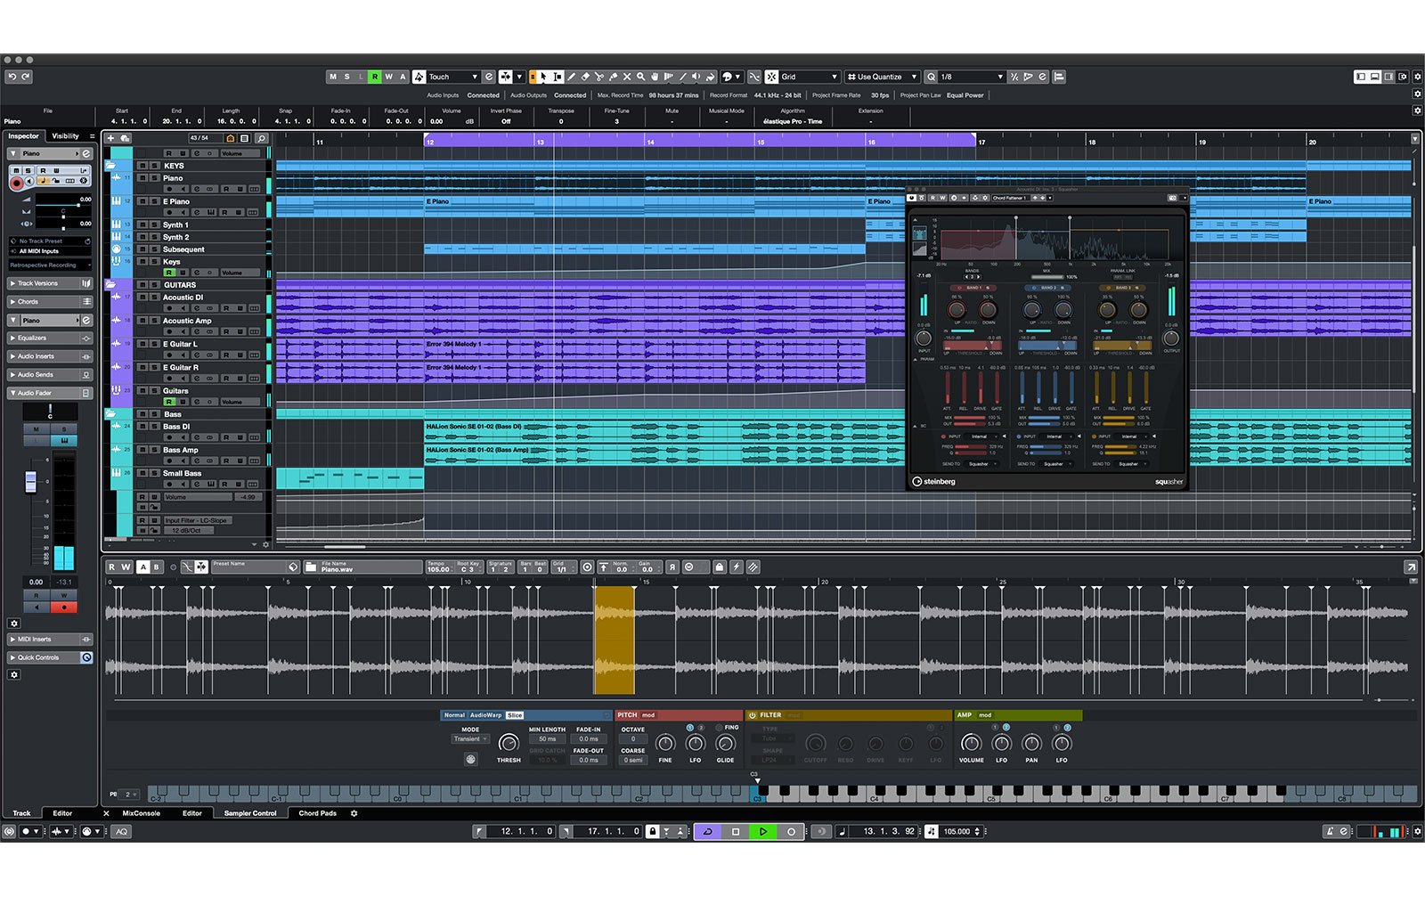The height and width of the screenshot is (897, 1425).
Task: Select the Play speaker tool
Action: 696,77
